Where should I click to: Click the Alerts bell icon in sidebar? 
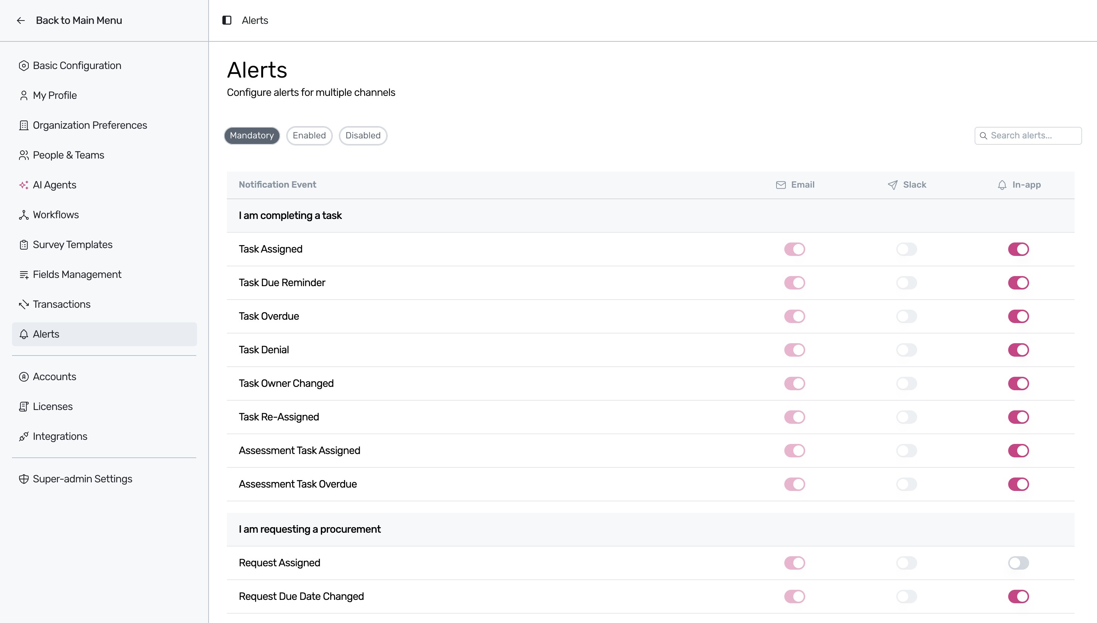[x=24, y=334]
